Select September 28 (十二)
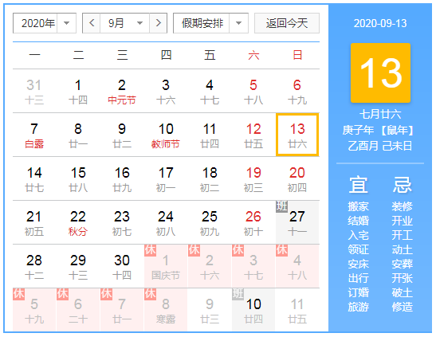This screenshot has width=436, height=337. pyautogui.click(x=34, y=266)
